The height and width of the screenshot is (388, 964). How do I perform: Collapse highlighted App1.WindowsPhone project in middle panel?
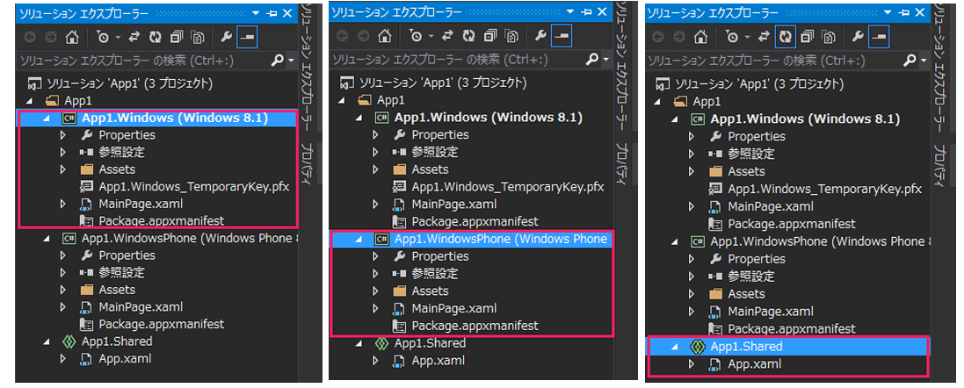[359, 240]
